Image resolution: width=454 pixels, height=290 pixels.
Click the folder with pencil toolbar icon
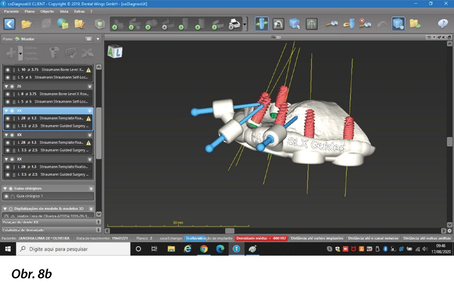[79, 24]
